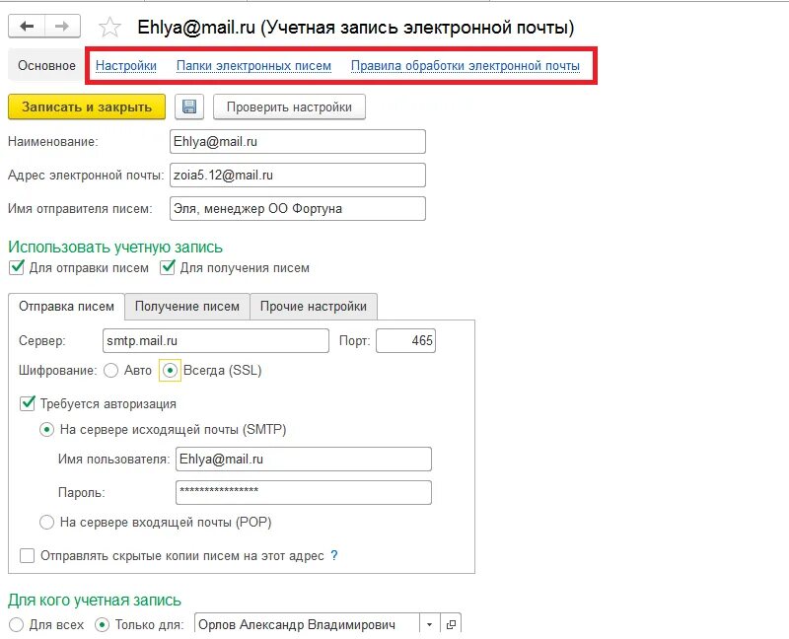Enable Отправлять скрытые копии писем checkbox
The width and height of the screenshot is (789, 639).
click(x=28, y=555)
